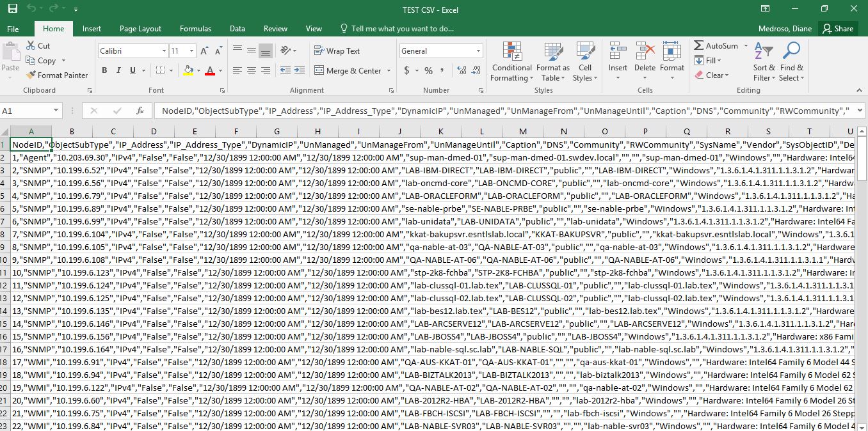Open the General number format dropdown
Viewport: 868px width, 431px height.
point(478,51)
